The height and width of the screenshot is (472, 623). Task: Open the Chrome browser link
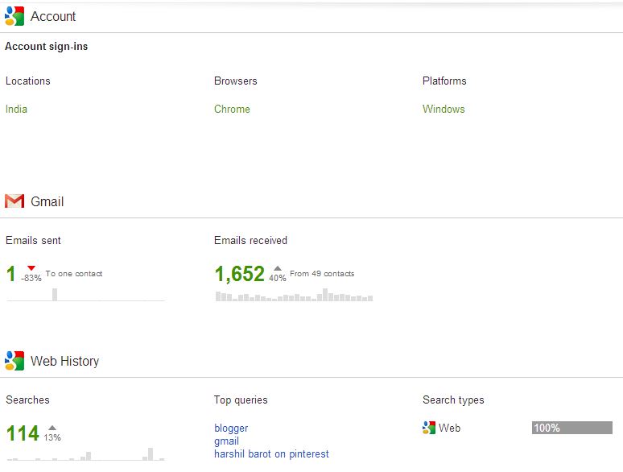coord(232,109)
